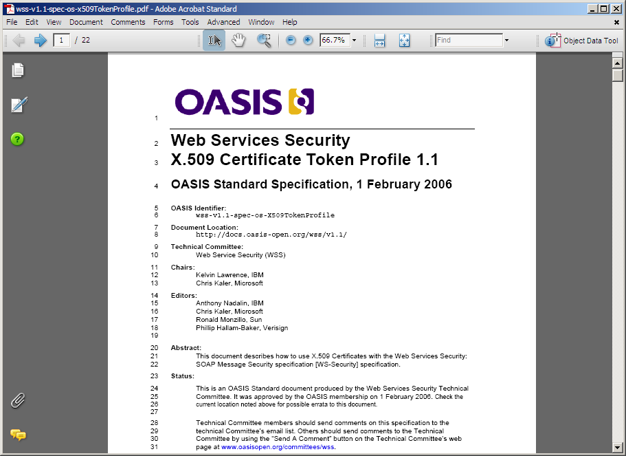Open the Forms menu

coord(164,22)
